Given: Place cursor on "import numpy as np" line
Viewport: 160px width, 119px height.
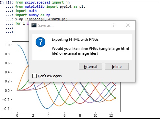Looking at the screenshot, I should (33, 15).
